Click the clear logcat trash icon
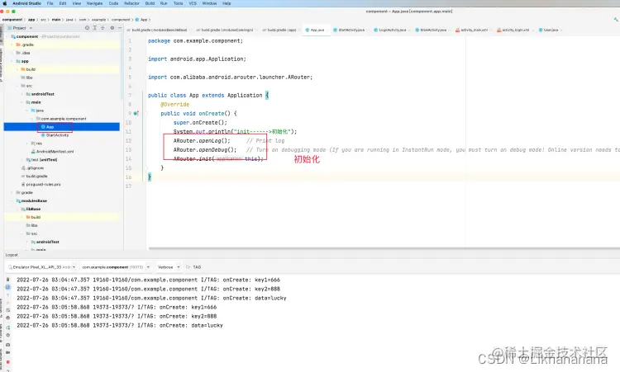Image resolution: width=620 pixels, height=372 pixels. (8, 280)
